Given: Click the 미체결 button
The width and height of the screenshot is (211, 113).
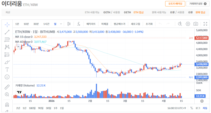Looking at the screenshot, I should pos(105,24).
